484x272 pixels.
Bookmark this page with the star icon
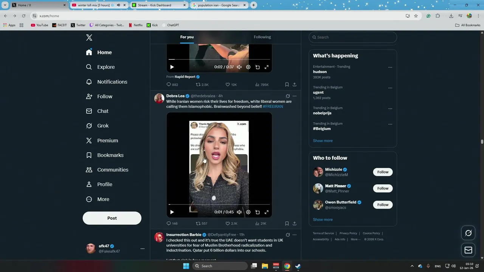[x=416, y=16]
